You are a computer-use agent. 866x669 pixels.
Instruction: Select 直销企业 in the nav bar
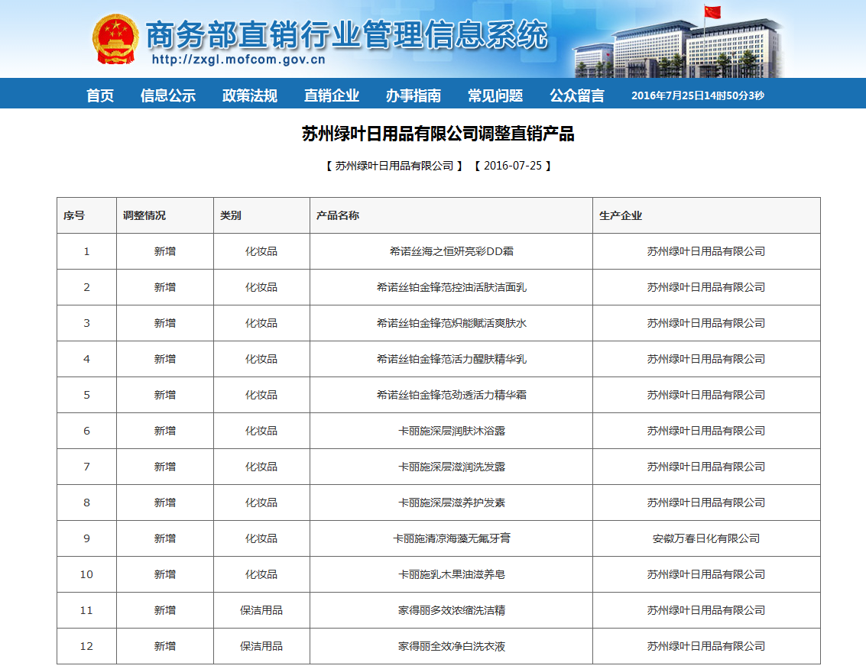[332, 95]
